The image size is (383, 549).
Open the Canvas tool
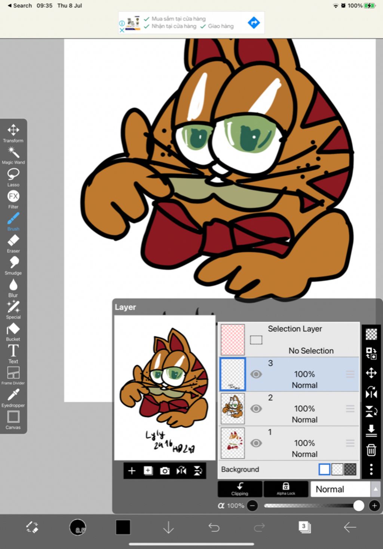[13, 420]
